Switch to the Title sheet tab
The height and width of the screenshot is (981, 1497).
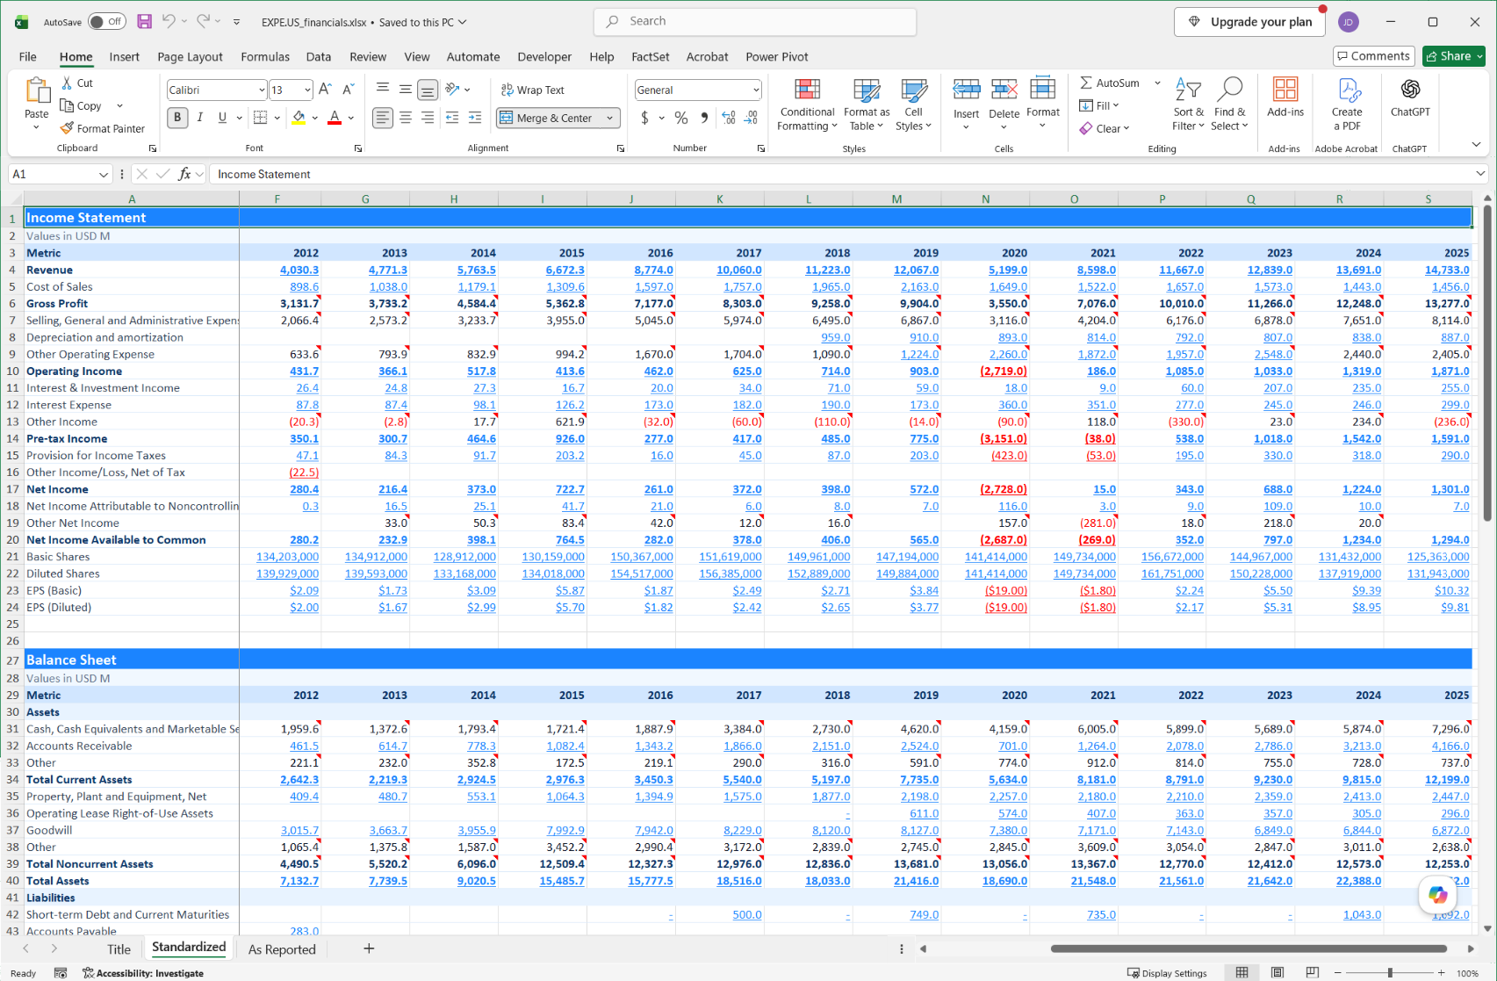[x=119, y=949]
